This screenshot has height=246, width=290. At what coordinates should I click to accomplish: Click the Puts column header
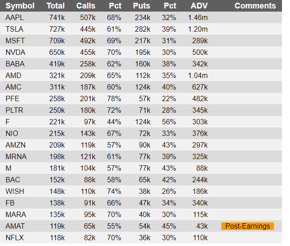pos(142,6)
